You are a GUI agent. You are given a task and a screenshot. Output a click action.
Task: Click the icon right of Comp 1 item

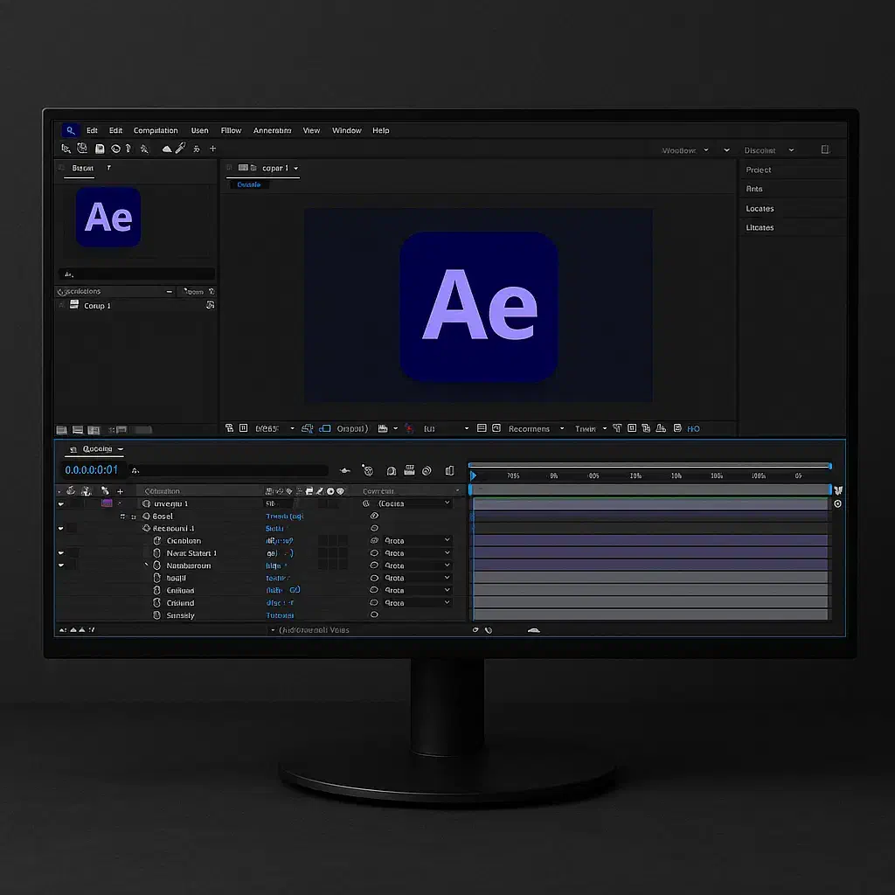(x=210, y=306)
